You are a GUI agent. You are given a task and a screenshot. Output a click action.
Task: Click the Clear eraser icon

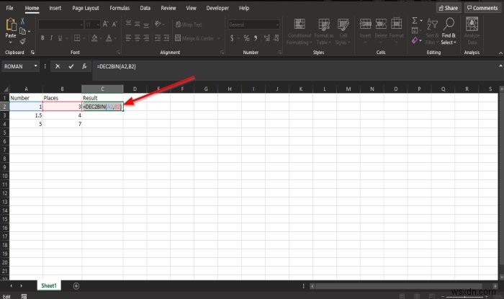click(x=415, y=40)
